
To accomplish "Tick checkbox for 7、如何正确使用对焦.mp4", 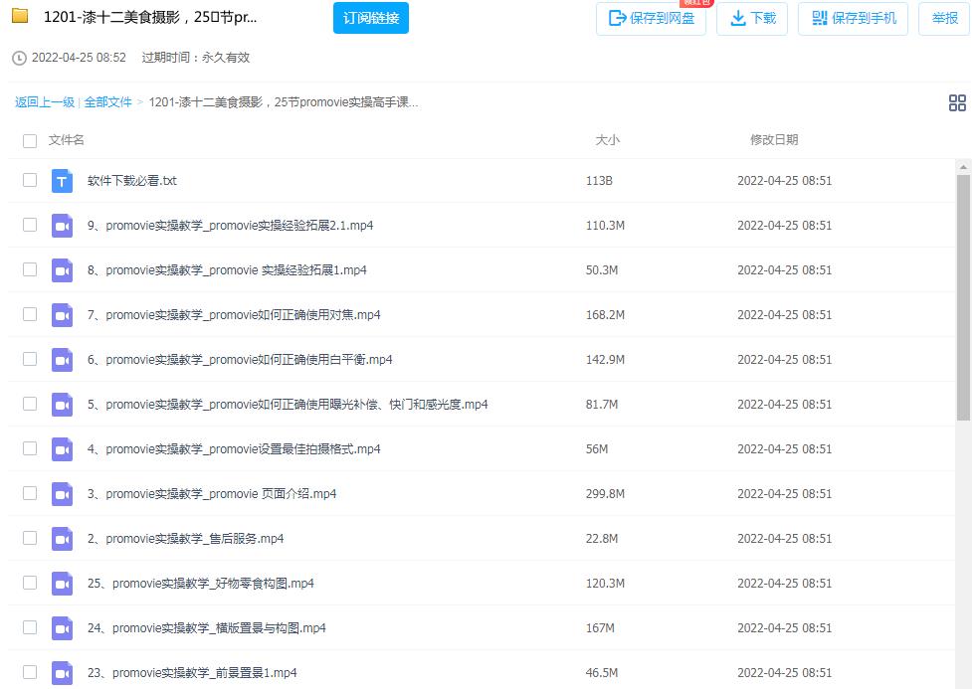I will pyautogui.click(x=30, y=314).
